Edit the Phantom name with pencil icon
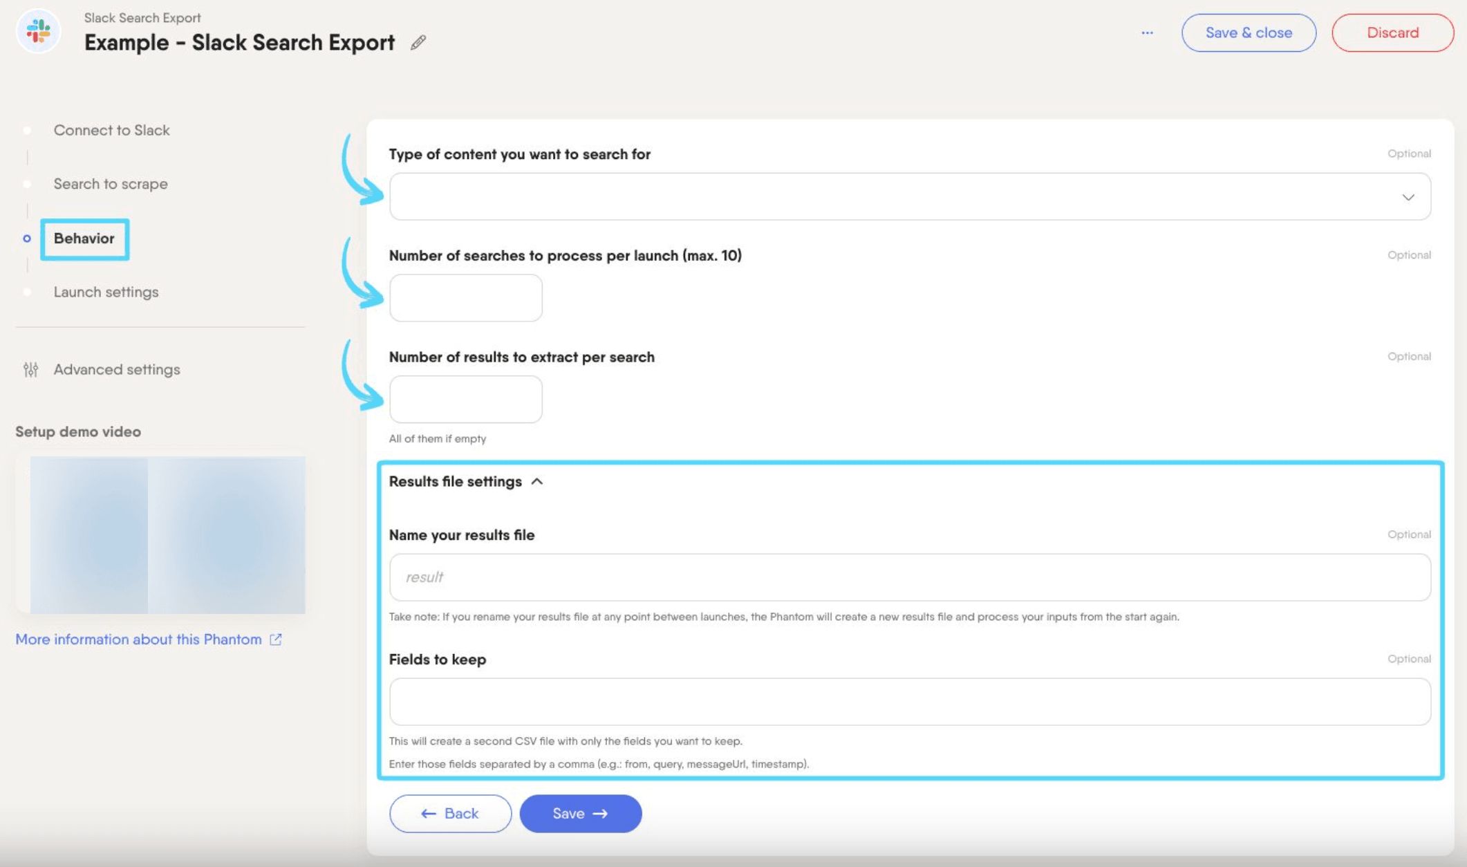The height and width of the screenshot is (867, 1467). (x=418, y=43)
